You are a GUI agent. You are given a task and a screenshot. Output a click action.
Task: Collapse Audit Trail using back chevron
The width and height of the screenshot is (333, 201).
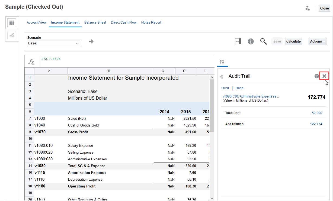(222, 77)
